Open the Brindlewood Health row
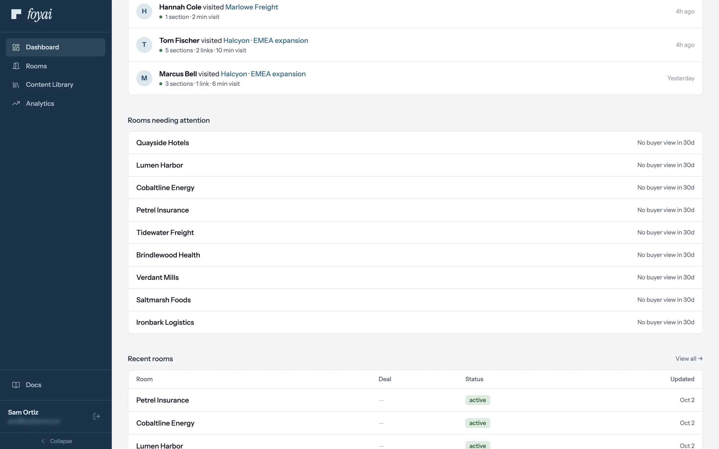 pyautogui.click(x=415, y=255)
